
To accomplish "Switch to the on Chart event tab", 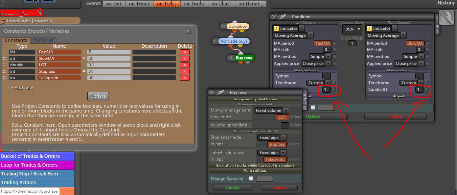I will 221,4.
